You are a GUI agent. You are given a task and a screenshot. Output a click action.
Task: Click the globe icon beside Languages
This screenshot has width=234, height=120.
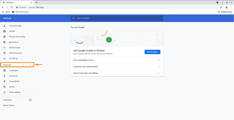tap(4, 70)
